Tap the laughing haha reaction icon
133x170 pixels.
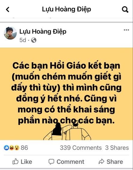(12, 148)
